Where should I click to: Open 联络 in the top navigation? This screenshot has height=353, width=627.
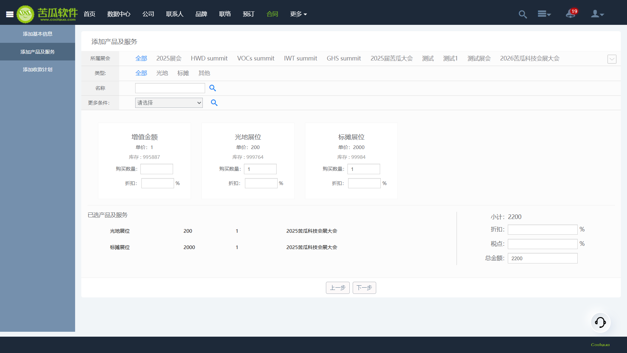[x=225, y=14]
